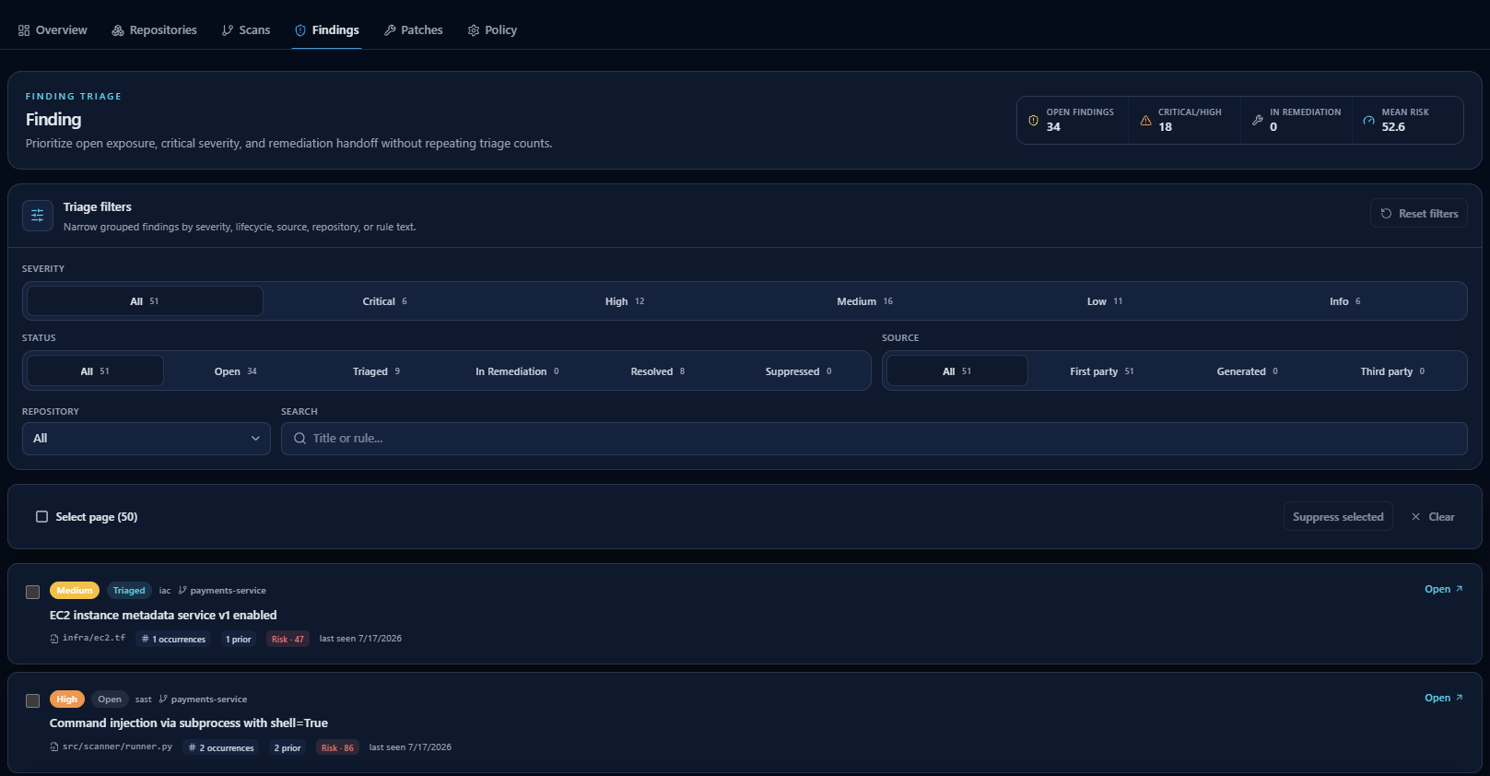Check the EC2 instance metadata finding checkbox
The image size is (1490, 776).
(32, 592)
